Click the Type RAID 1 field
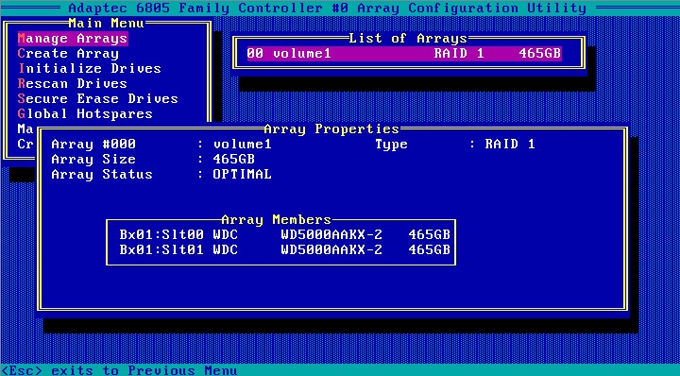This screenshot has width=680, height=376. click(455, 145)
